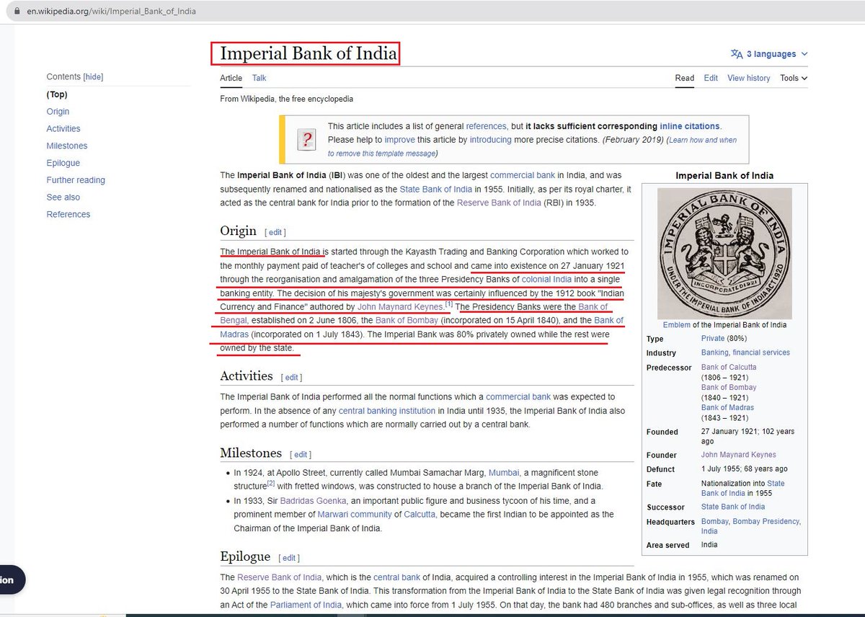The image size is (865, 617).
Task: Open Calcutta link in Milestones
Action: [x=420, y=515]
